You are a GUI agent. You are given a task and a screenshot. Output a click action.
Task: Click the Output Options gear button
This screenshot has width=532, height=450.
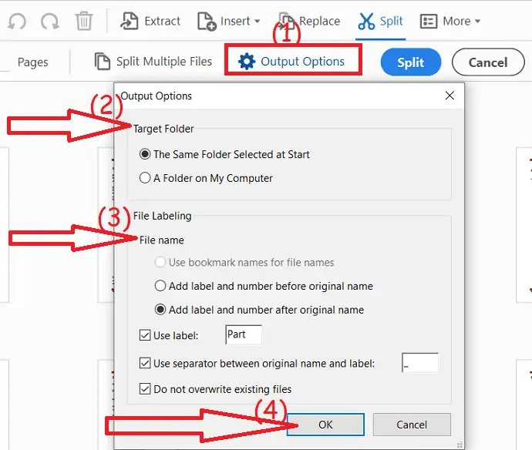292,62
